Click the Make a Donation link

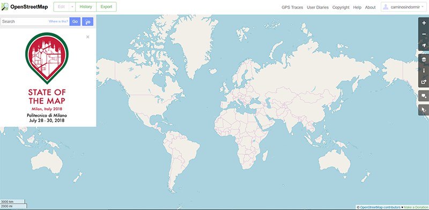click(416, 207)
